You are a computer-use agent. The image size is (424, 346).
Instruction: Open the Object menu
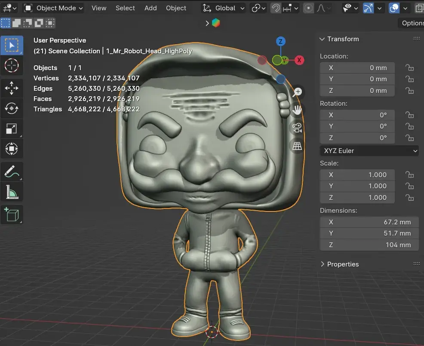click(x=176, y=8)
